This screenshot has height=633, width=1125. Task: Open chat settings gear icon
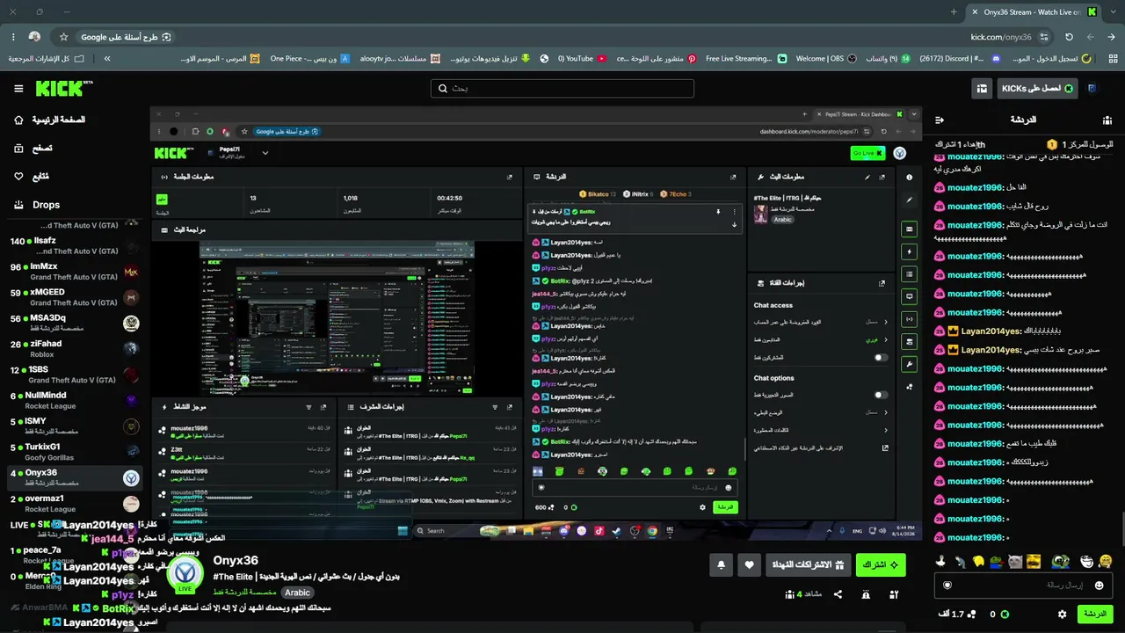pos(1062,615)
